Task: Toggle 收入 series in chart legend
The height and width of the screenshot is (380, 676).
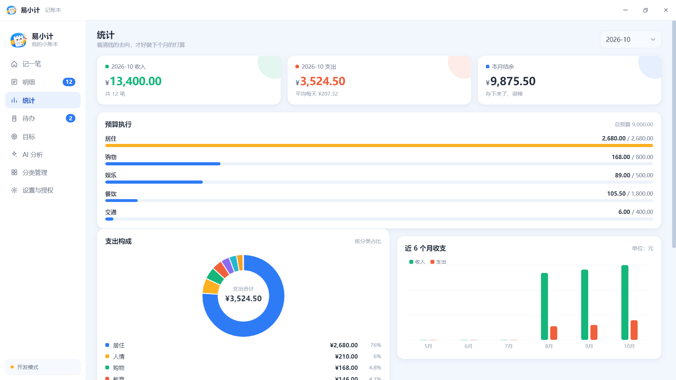Action: coord(417,262)
